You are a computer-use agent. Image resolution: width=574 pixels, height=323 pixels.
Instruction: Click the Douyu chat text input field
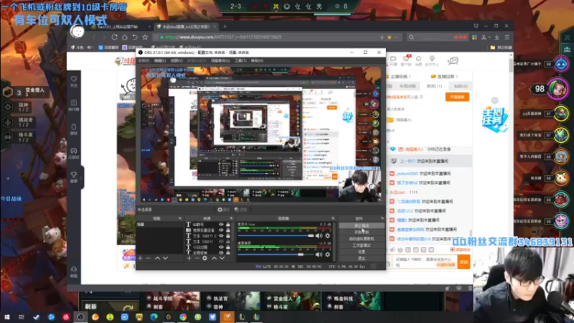[x=425, y=262]
